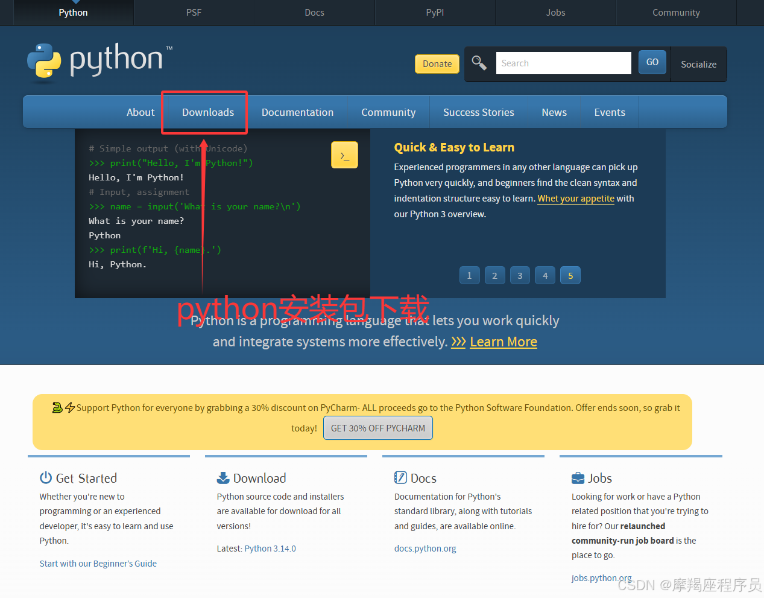Click the Python logo image

pyautogui.click(x=100, y=62)
